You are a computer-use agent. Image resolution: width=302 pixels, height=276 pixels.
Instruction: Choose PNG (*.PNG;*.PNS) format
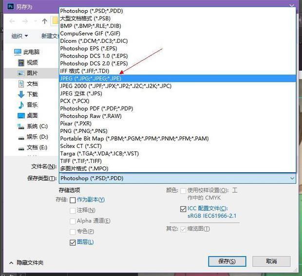[x=177, y=131]
